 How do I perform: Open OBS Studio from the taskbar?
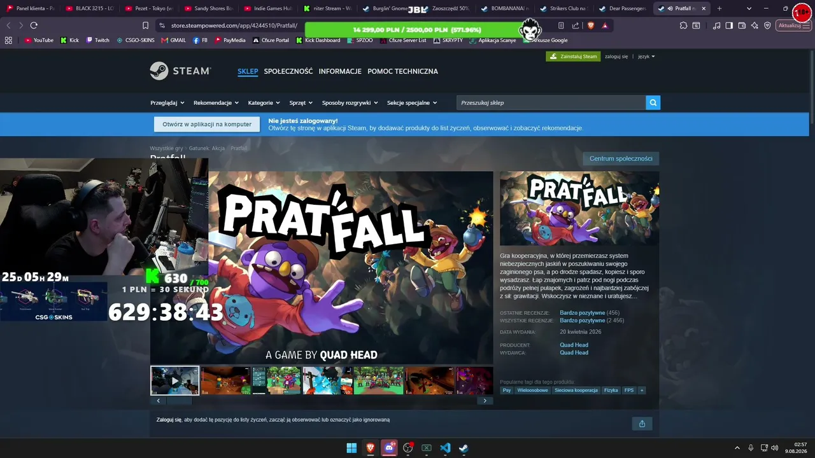[x=408, y=448]
